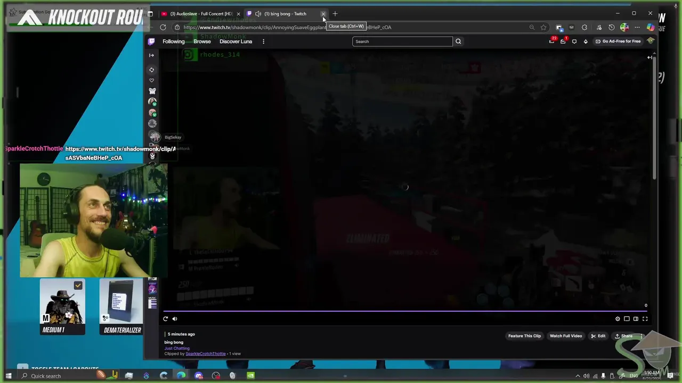Mute the clip volume speaker icon
The height and width of the screenshot is (383, 682).
click(x=175, y=319)
